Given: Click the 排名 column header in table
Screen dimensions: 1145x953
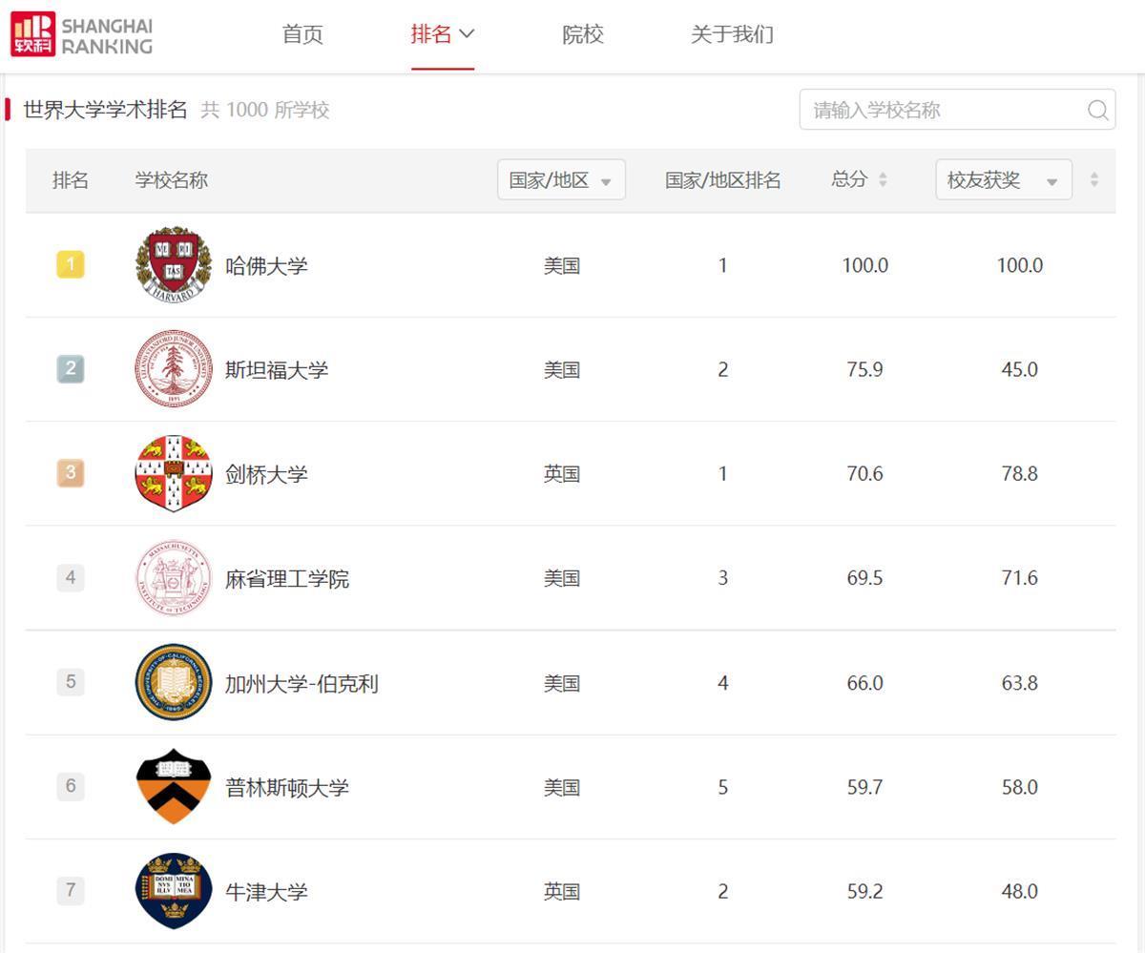Looking at the screenshot, I should pyautogui.click(x=71, y=179).
